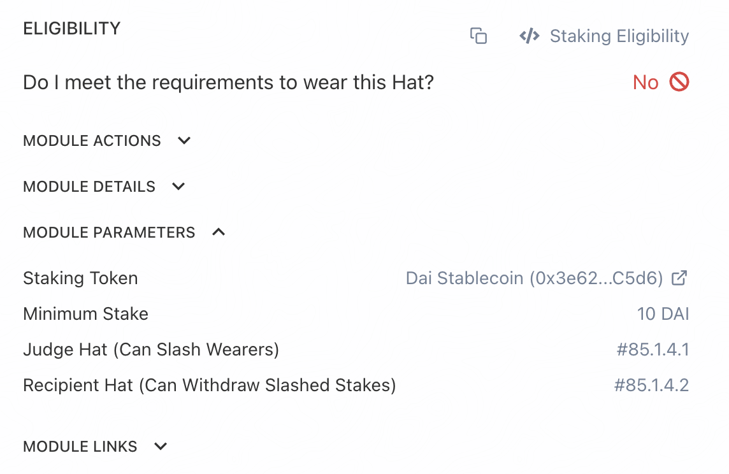Viewport: 729px width, 474px height.
Task: Click the MODULE DETAILS section heading
Action: click(x=89, y=187)
